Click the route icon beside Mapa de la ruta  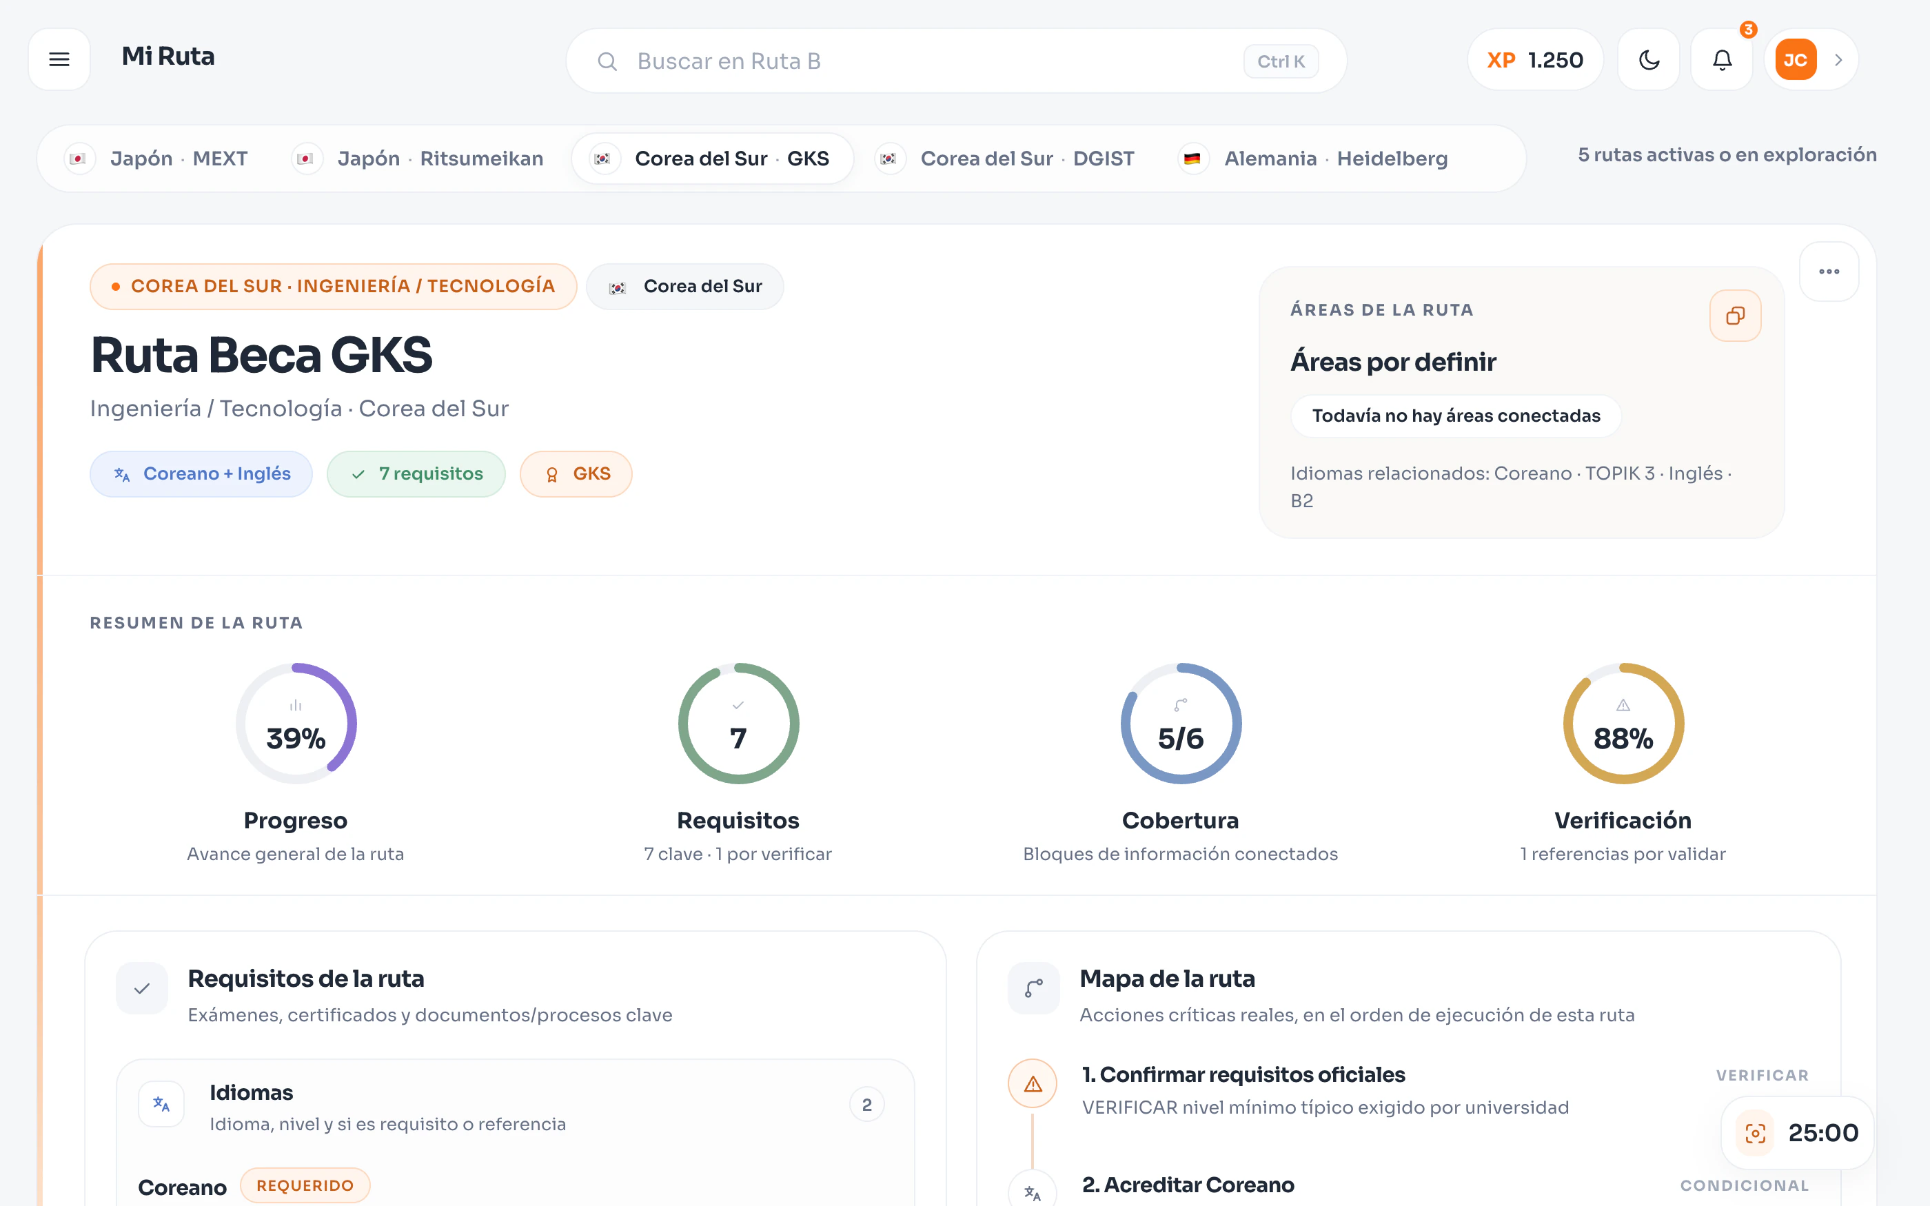(1034, 989)
